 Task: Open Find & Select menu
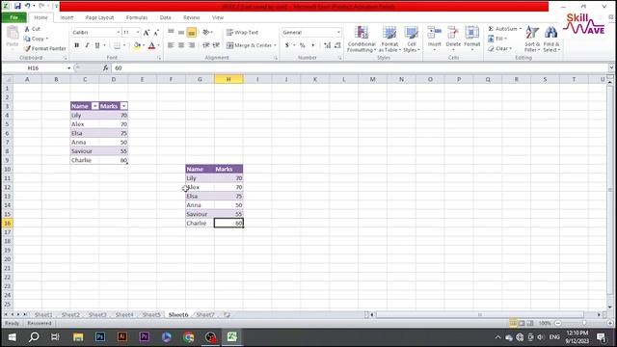[551, 39]
